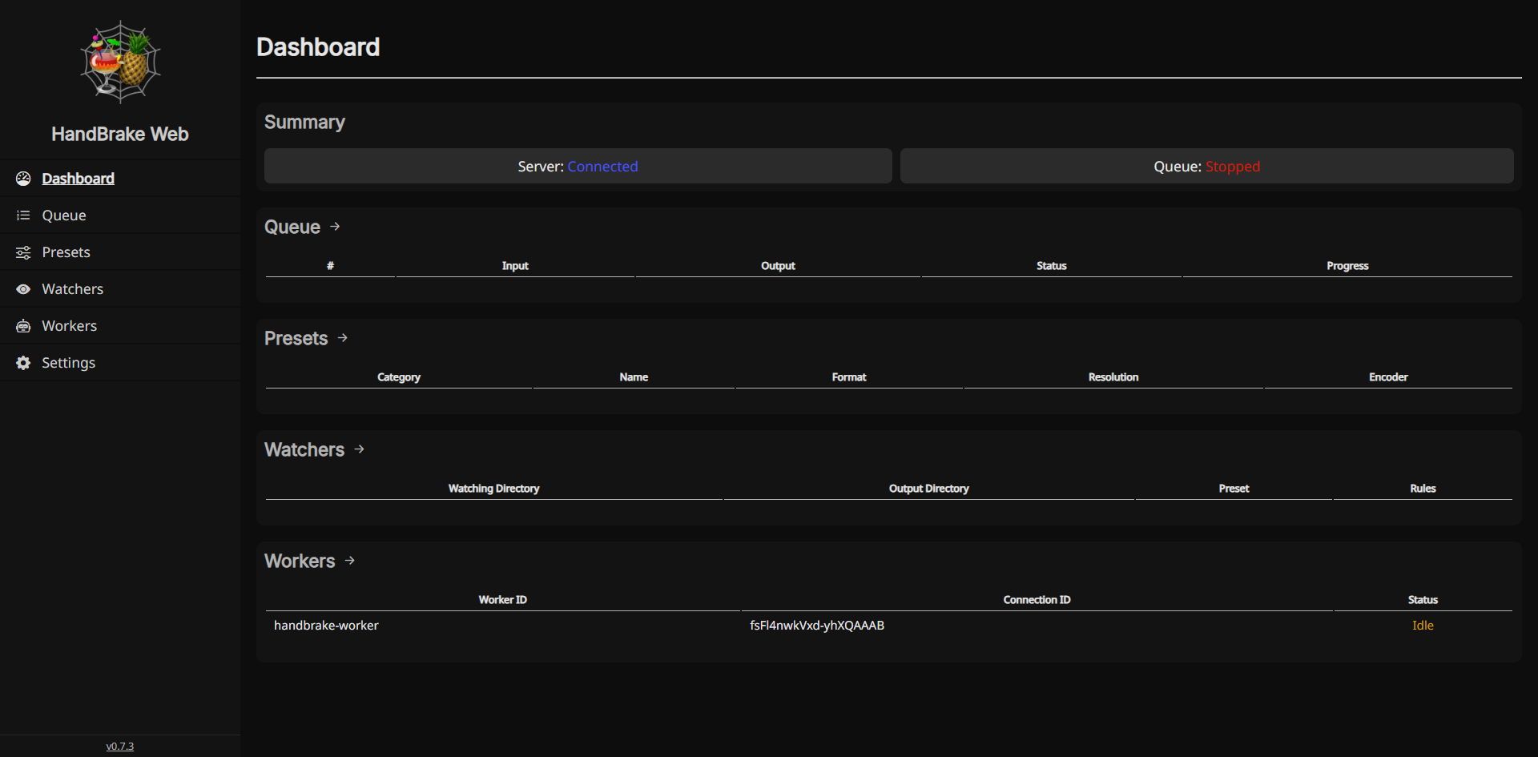Open the Settings menu item
Viewport: 1538px width, 757px height.
click(x=120, y=363)
